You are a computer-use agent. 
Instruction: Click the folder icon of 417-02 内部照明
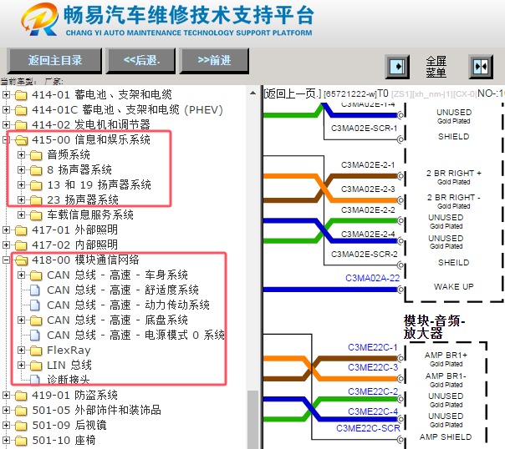coord(21,245)
